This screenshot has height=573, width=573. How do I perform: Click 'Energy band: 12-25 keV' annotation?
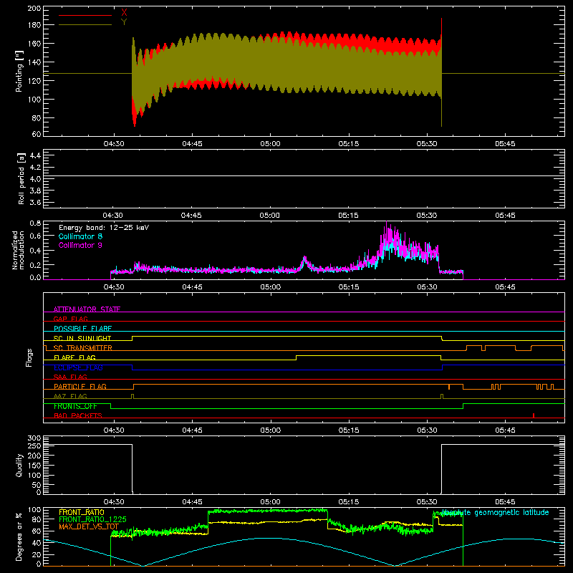pos(104,228)
